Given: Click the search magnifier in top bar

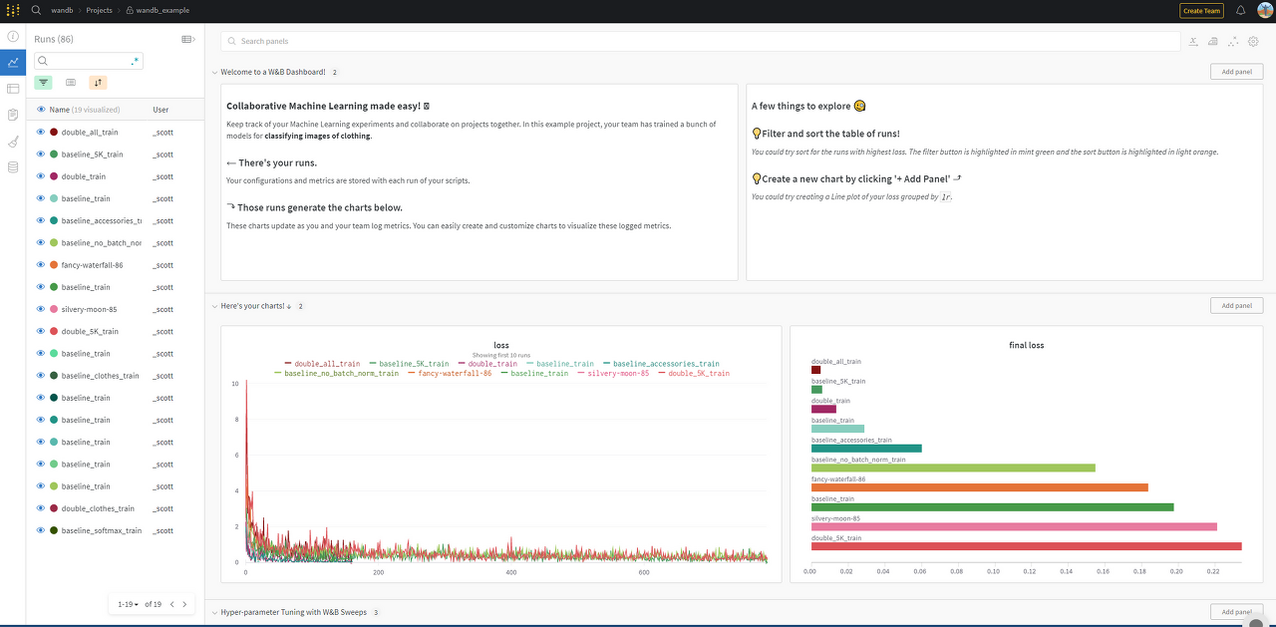Looking at the screenshot, I should (x=36, y=10).
